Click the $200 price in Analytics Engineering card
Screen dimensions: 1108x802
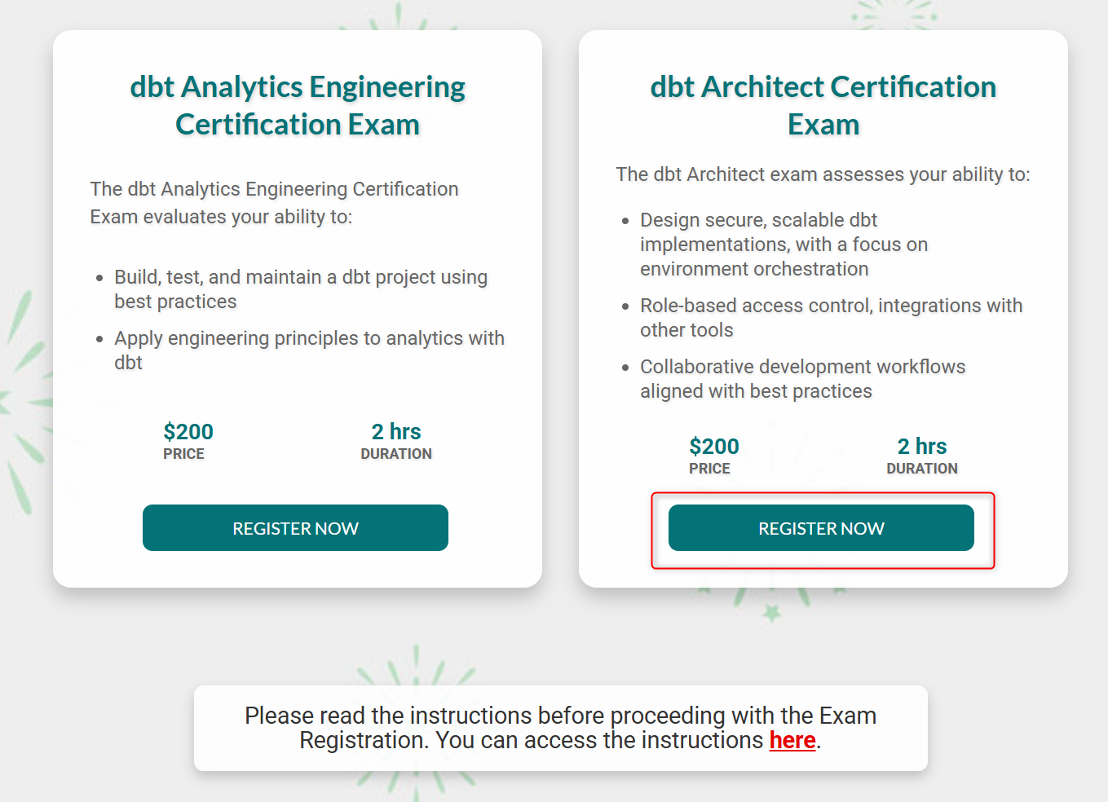(188, 431)
